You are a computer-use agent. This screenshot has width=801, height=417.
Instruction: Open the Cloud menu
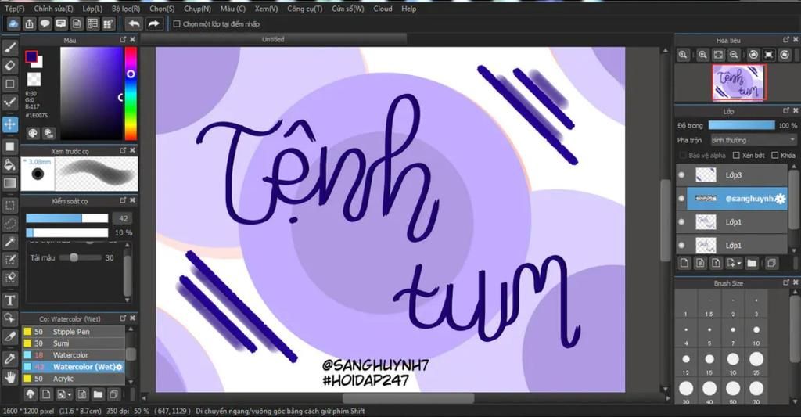pos(383,9)
